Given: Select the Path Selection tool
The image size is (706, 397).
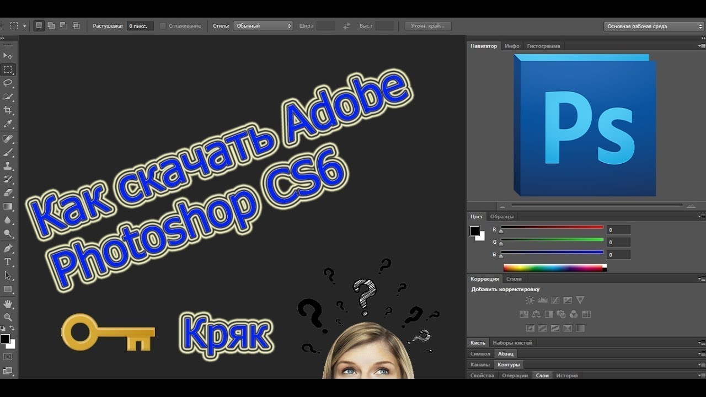Looking at the screenshot, I should pos(8,276).
